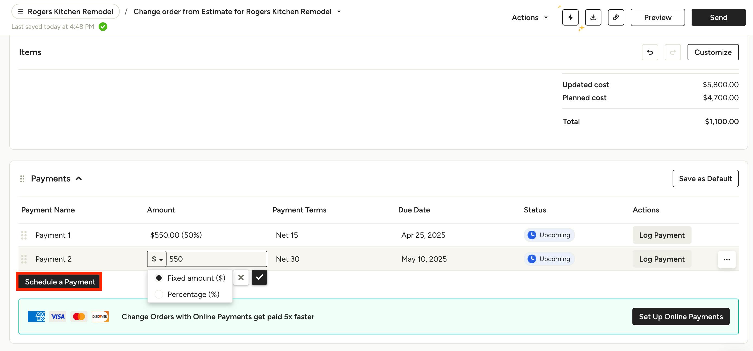Select Percentage (%) radio option
Viewport: 753px width, 351px height.
click(x=159, y=294)
